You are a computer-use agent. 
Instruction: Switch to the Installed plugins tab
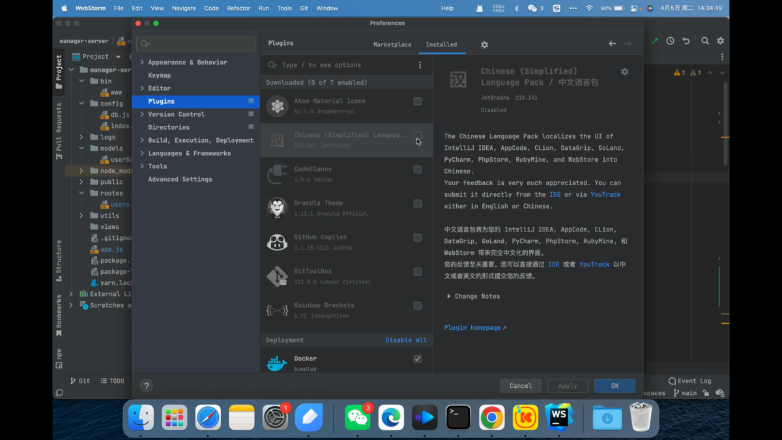[x=441, y=45]
